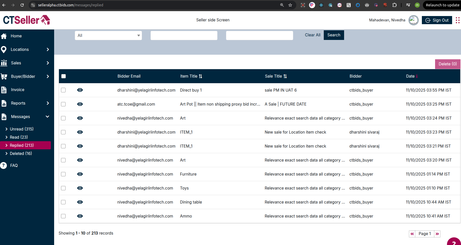Screen dimensions: 461x245
Task: Go to the next page arrow
Action: [437, 234]
